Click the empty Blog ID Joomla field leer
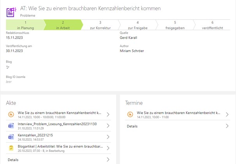This screenshot has width=236, height=164. 9,82
